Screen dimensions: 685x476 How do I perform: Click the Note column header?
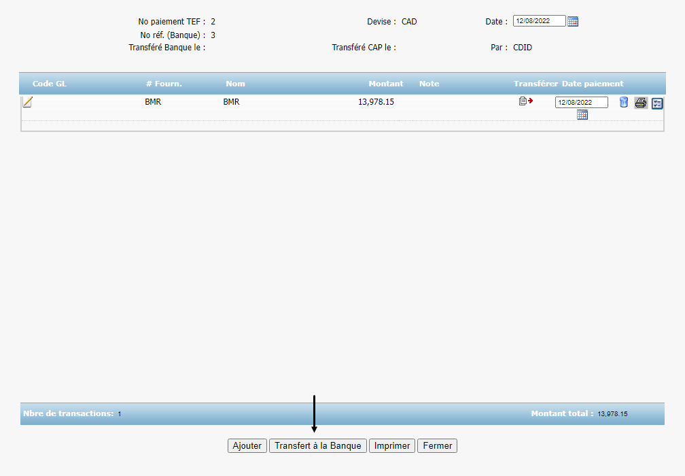pyautogui.click(x=429, y=84)
